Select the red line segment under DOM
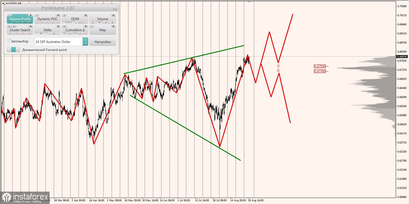This screenshot has height=204, width=409. [x=82, y=22]
